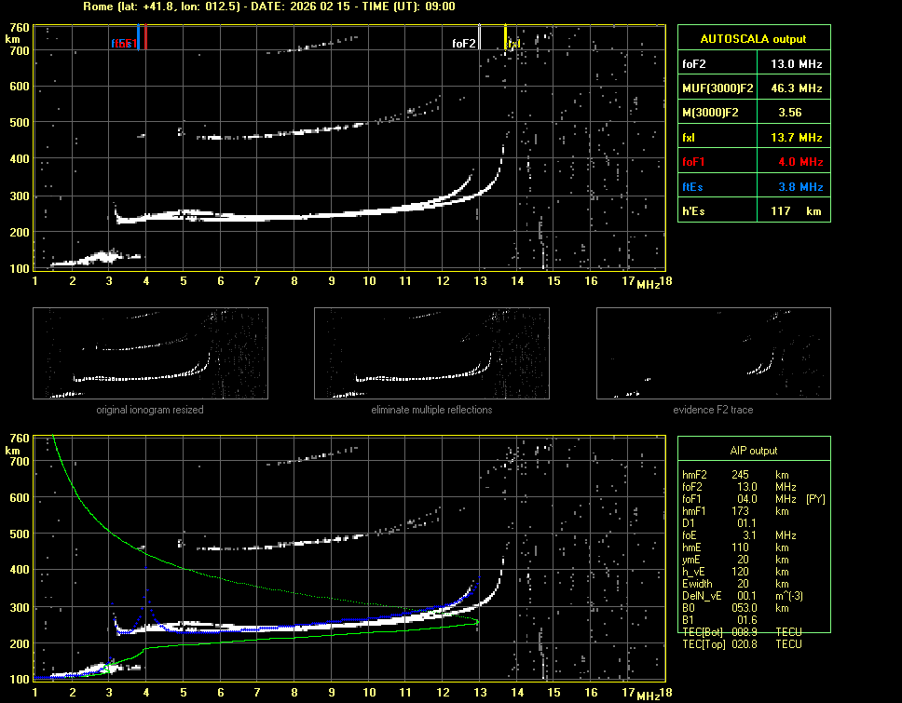Select the AIP output panel title
This screenshot has width=902, height=703.
753,451
